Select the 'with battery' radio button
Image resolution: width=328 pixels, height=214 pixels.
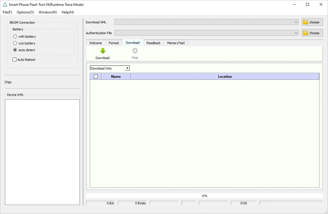(15, 36)
